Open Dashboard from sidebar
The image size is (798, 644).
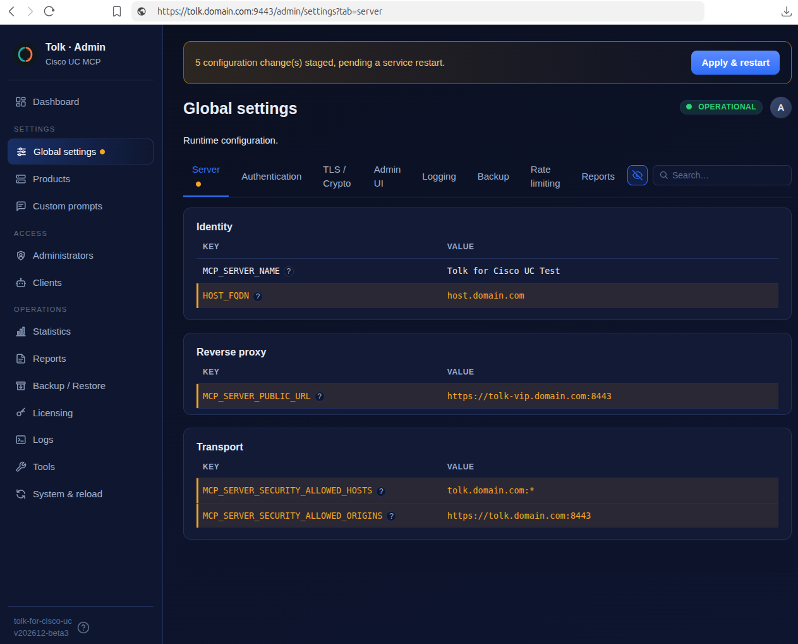coord(80,102)
